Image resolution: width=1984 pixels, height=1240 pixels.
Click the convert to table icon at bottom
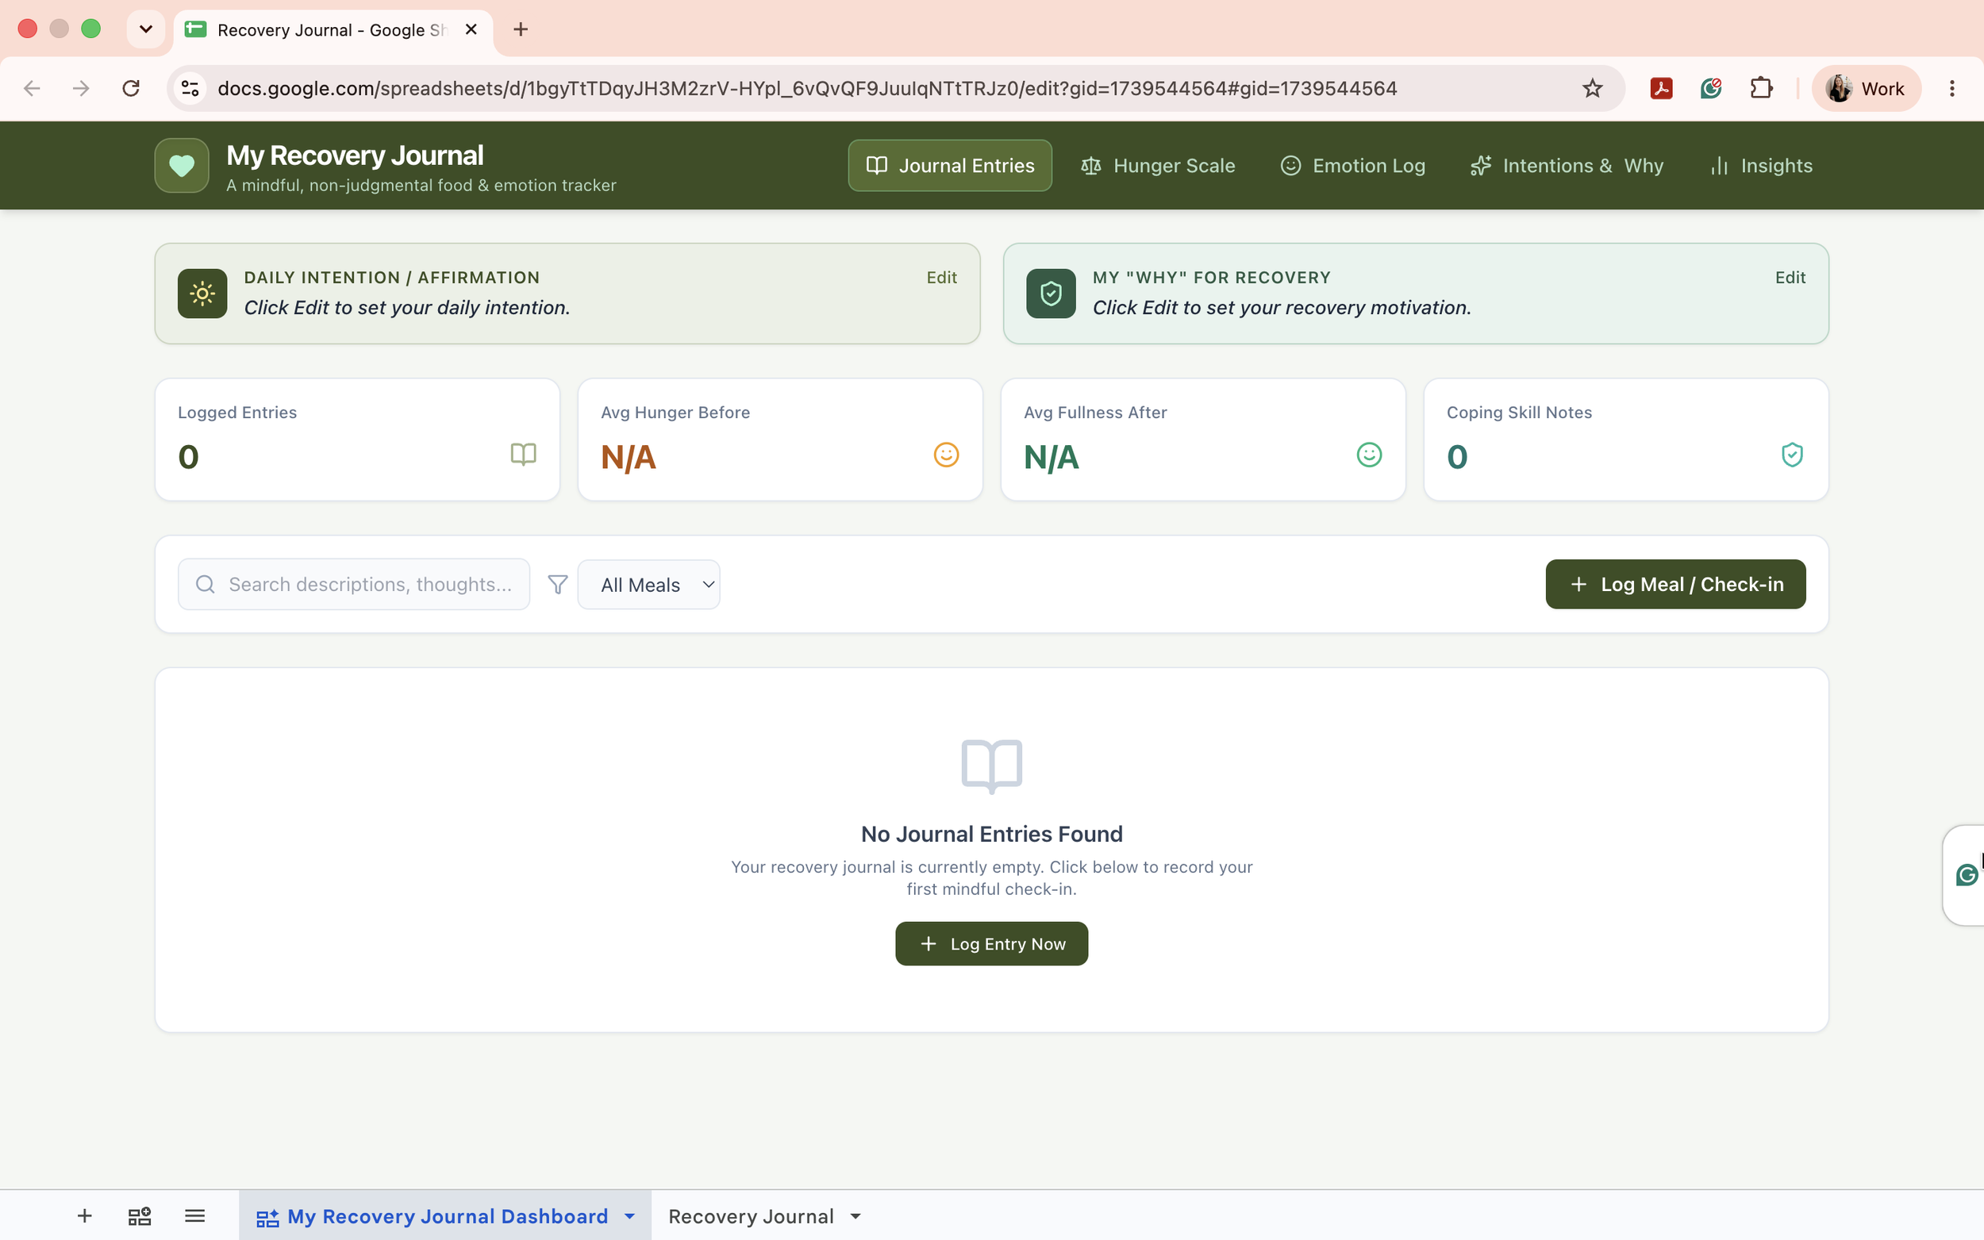tap(140, 1215)
